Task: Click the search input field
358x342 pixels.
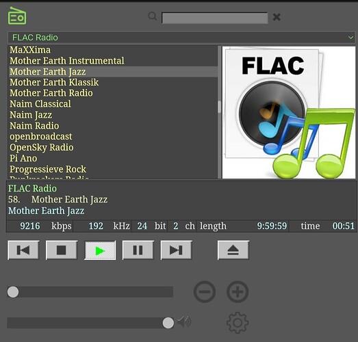Action: [215, 18]
